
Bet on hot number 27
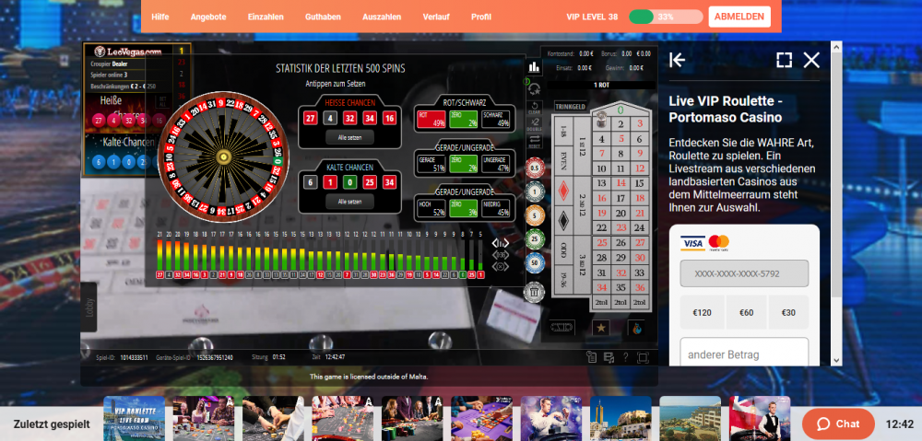[x=311, y=118]
